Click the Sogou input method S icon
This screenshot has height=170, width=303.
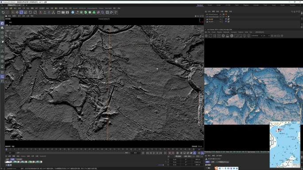pos(216,168)
